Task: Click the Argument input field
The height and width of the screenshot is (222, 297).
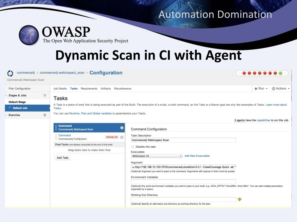Action: click(x=183, y=167)
